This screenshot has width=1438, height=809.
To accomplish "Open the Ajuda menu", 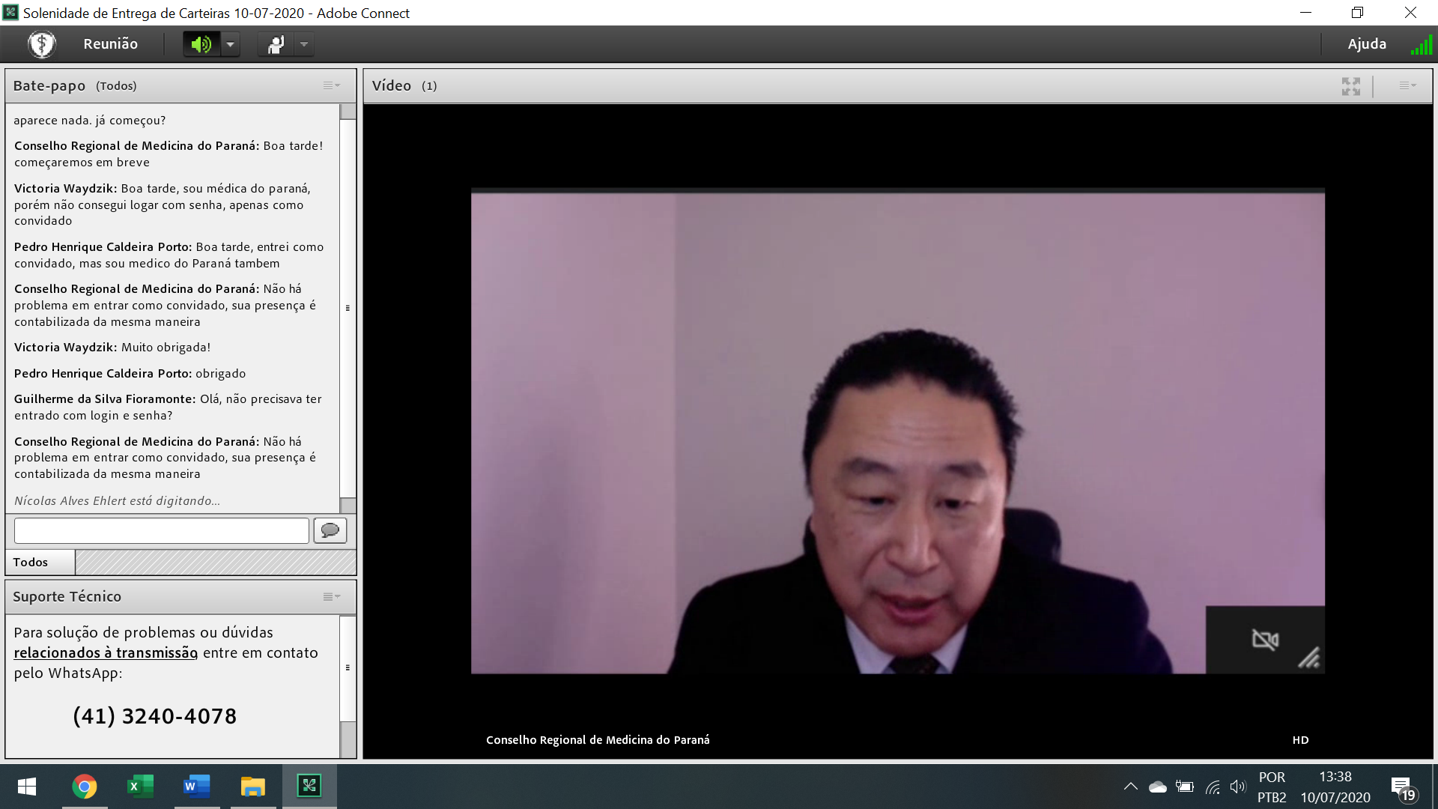I will (1366, 44).
